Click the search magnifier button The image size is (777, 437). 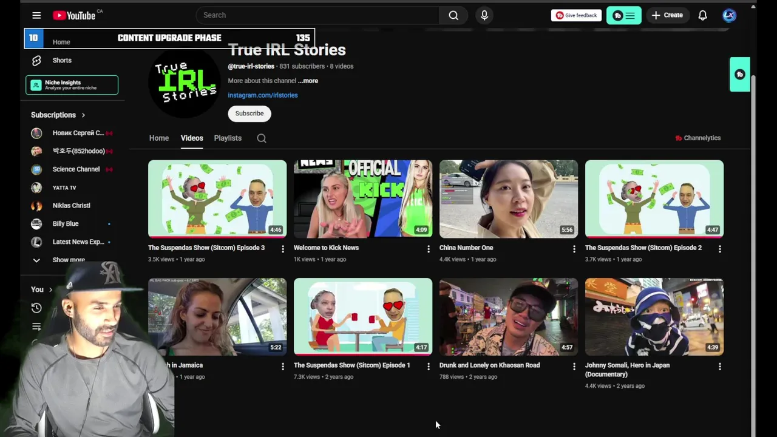point(453,15)
